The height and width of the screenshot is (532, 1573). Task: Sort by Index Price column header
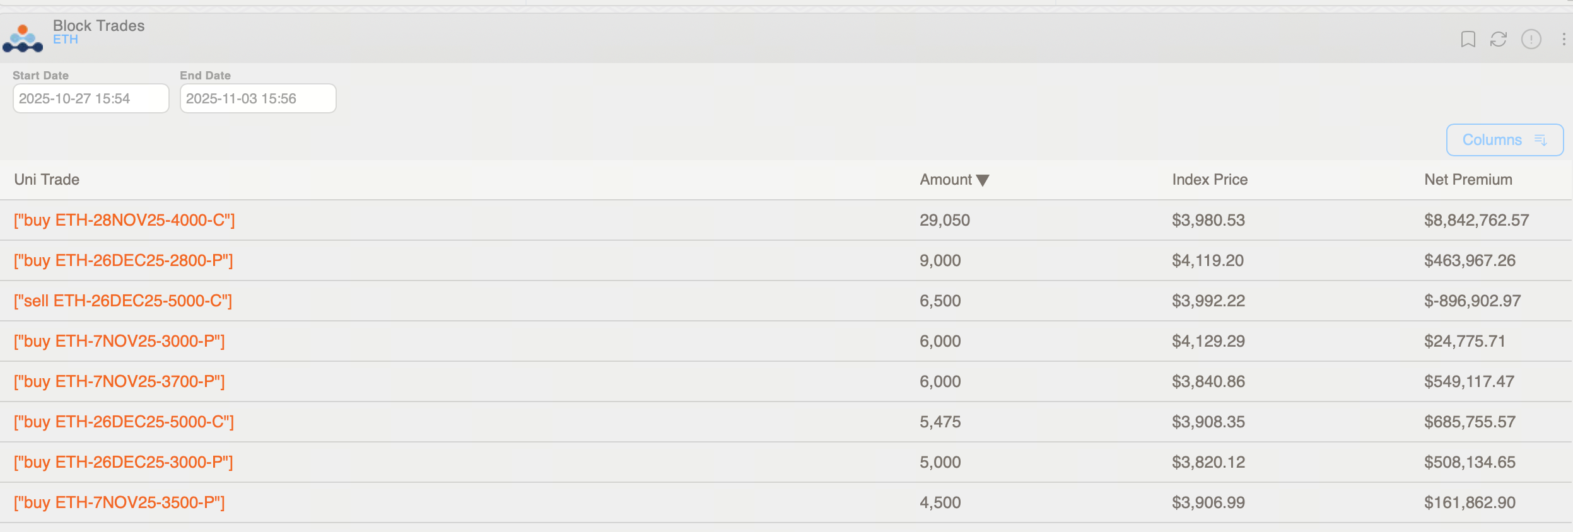pyautogui.click(x=1209, y=180)
